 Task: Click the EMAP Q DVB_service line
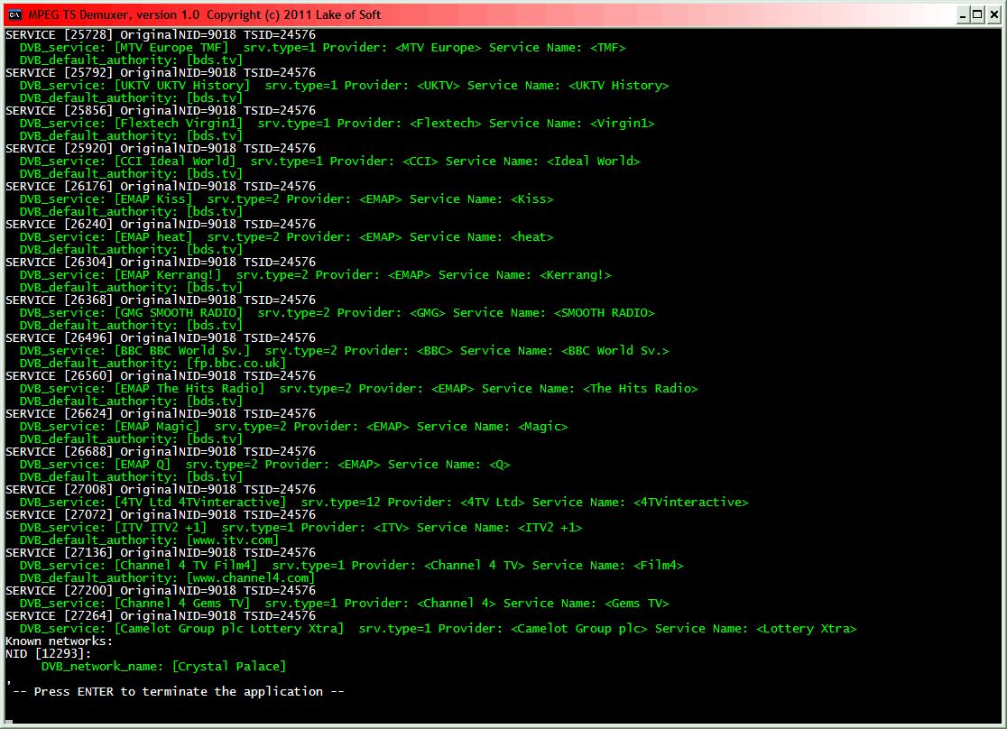[x=265, y=465]
